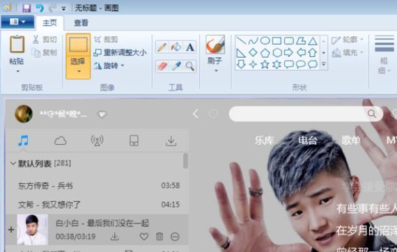Collapse the 默认列表 playlist

click(x=13, y=164)
